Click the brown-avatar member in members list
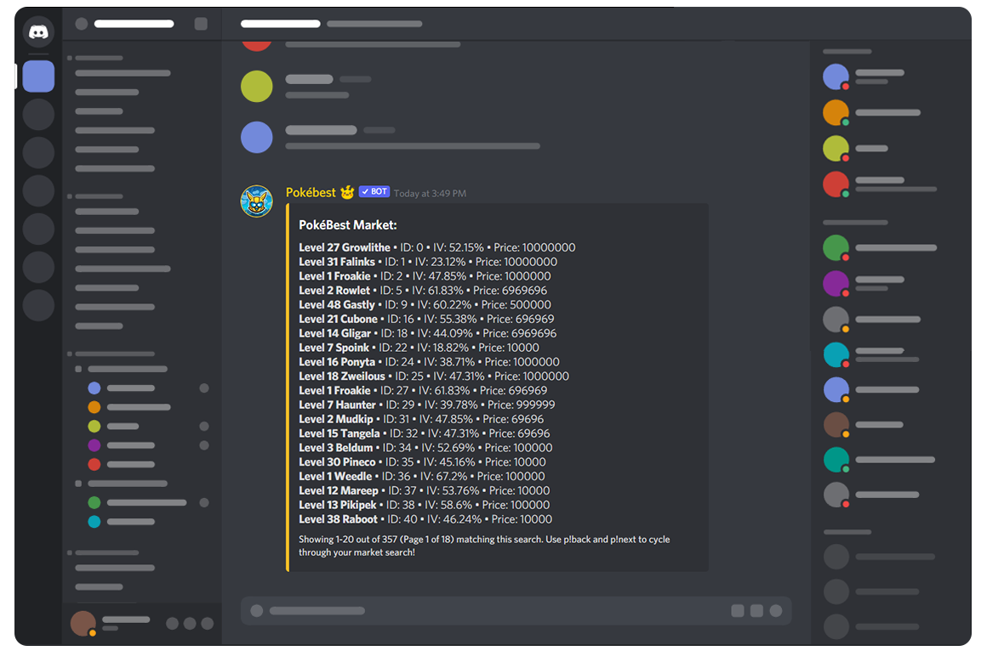 (836, 425)
